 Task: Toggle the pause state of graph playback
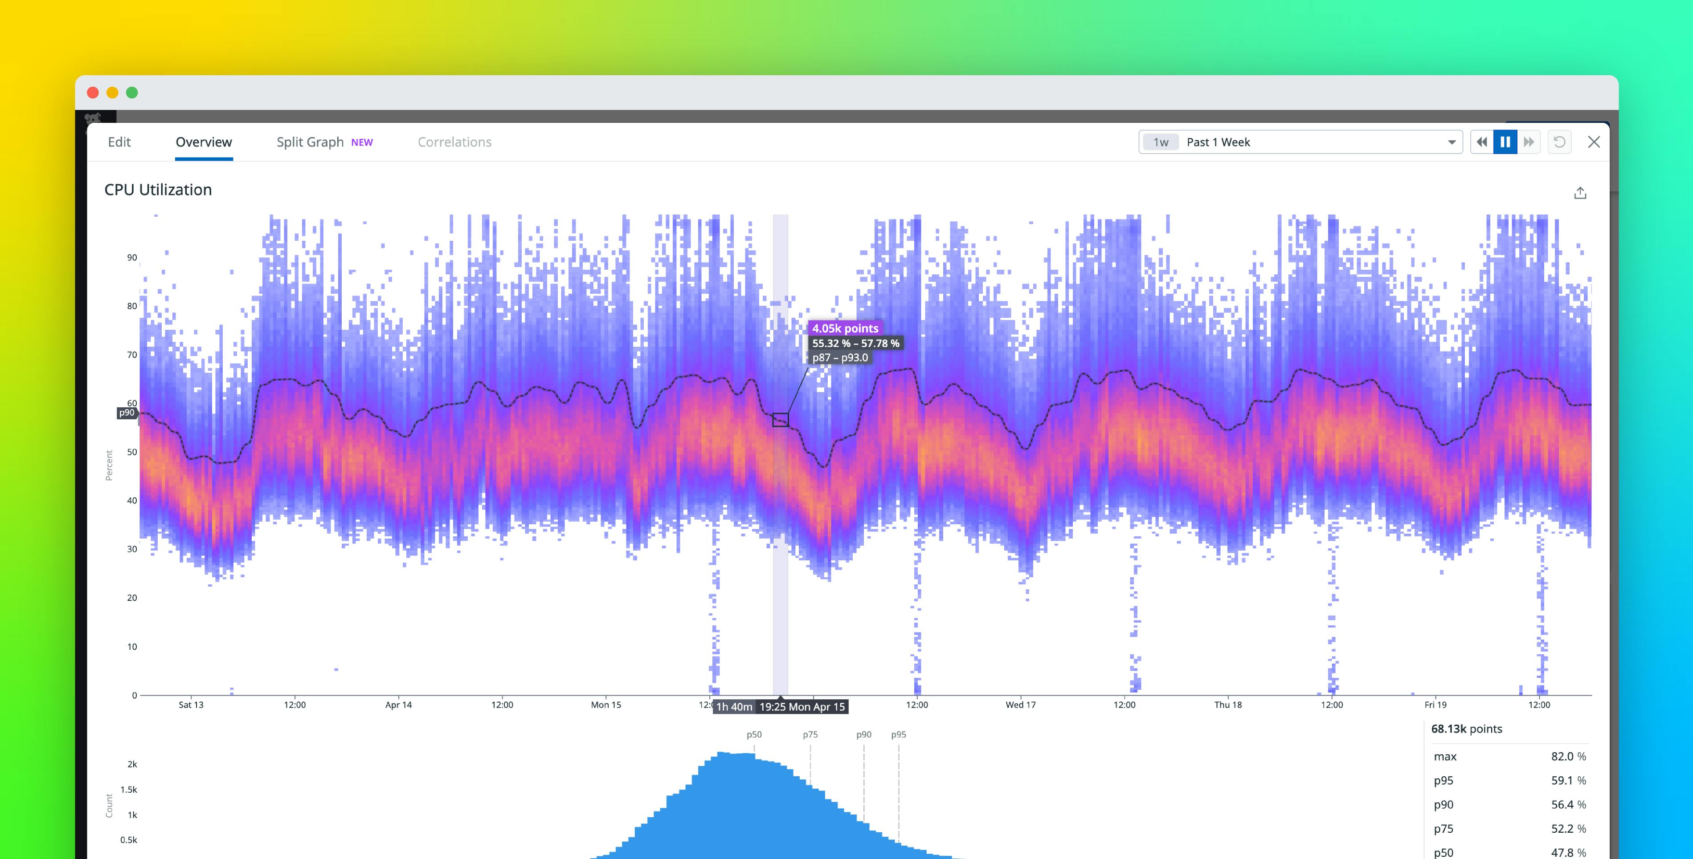click(x=1506, y=142)
